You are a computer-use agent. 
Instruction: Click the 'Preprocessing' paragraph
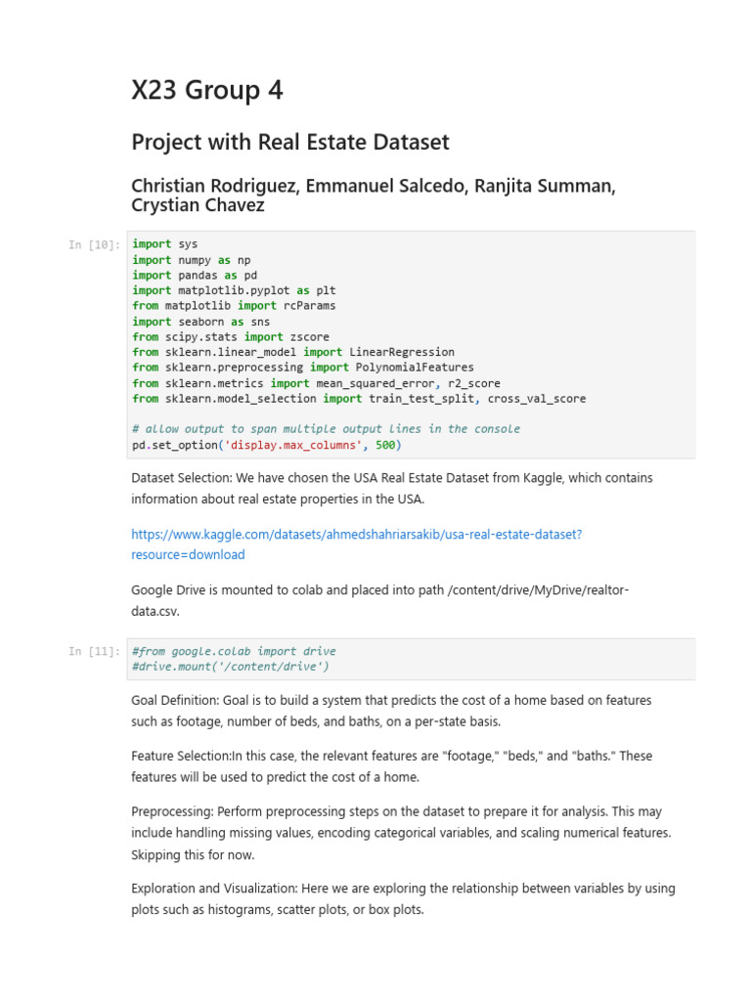tap(401, 832)
